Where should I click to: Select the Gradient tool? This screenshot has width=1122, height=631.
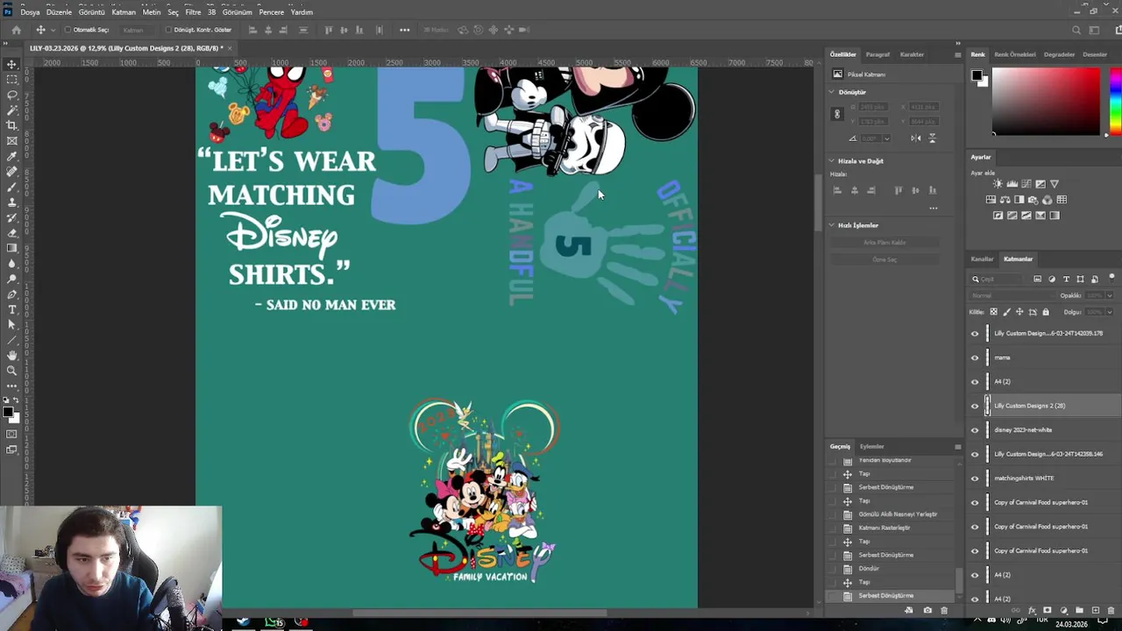(x=11, y=248)
